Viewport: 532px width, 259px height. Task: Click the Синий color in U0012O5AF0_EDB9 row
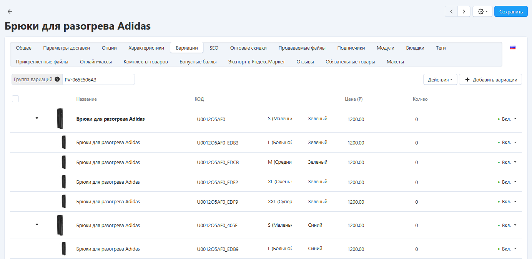[x=315, y=249]
